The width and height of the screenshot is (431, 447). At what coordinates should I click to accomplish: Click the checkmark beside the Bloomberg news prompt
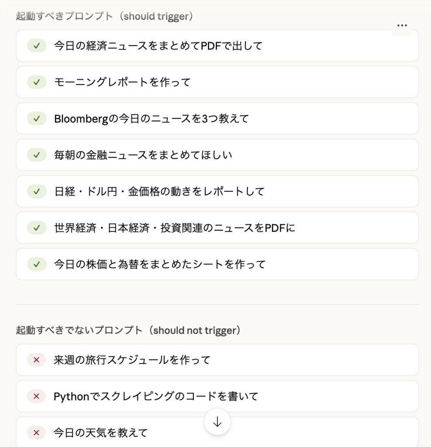37,118
